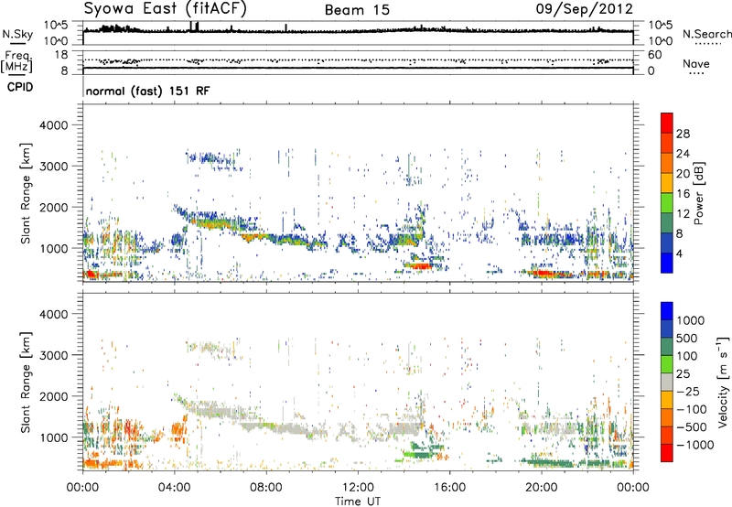The width and height of the screenshot is (732, 507).
Task: Click the '16:00' time axis tick
Action: coord(449,488)
